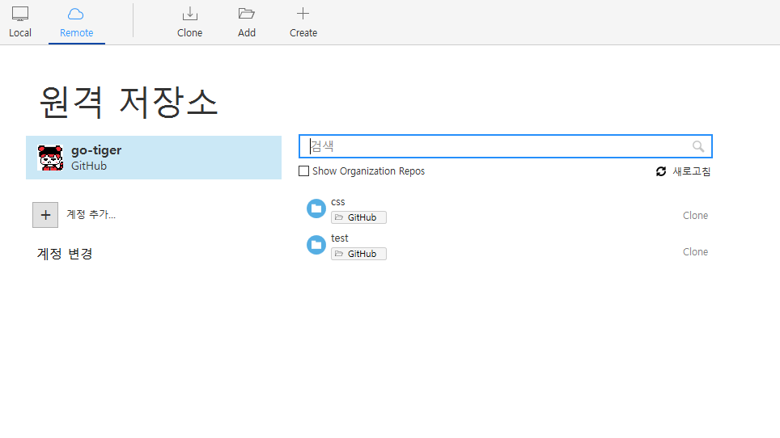Image resolution: width=780 pixels, height=438 pixels.
Task: Click the magnifying glass search icon
Action: click(x=698, y=146)
